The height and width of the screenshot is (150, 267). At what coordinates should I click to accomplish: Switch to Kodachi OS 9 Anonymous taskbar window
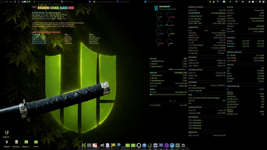[x=158, y=2]
